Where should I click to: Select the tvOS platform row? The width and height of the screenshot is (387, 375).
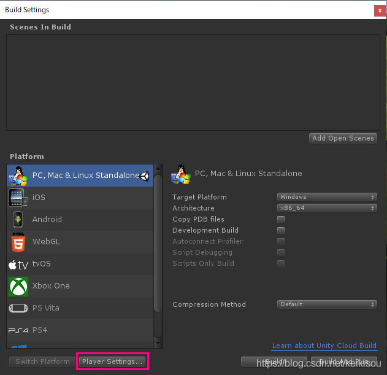(80, 264)
